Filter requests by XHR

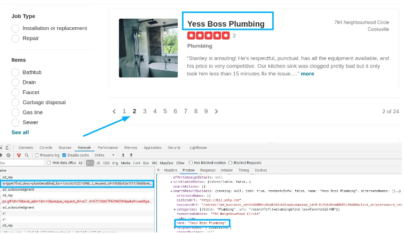[90, 163]
